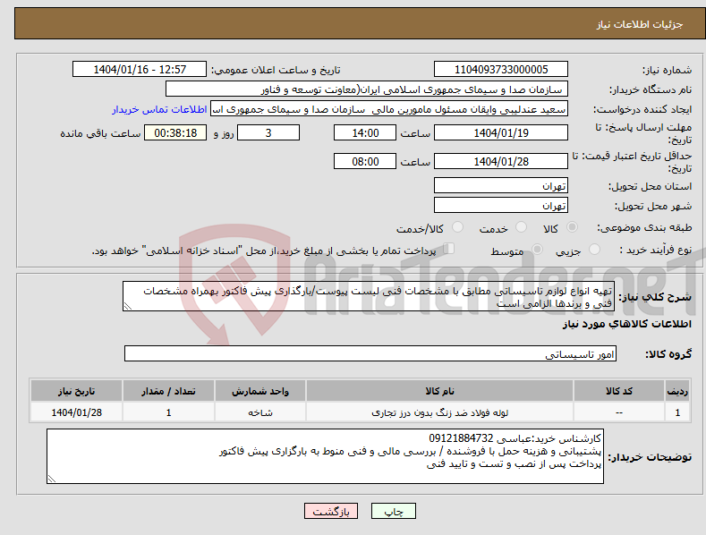The image size is (706, 535).
Task: Click the request creator name field
Action: point(389,109)
